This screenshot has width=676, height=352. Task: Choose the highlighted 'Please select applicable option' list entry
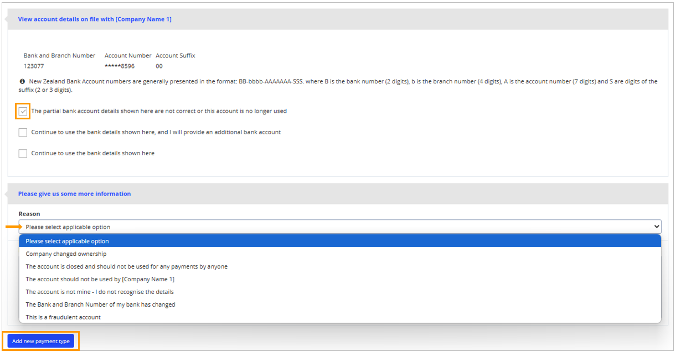[68, 241]
